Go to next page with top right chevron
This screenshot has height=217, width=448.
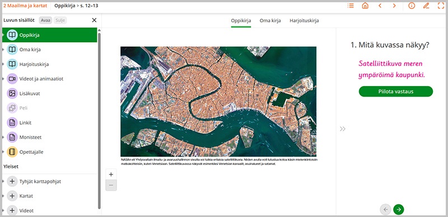(x=394, y=6)
